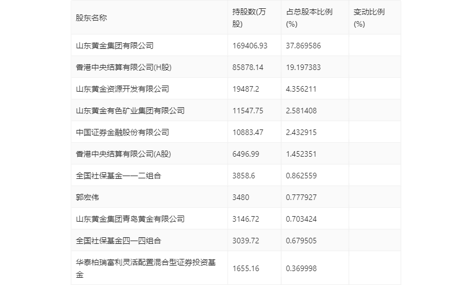Select the value 19487.2
Image resolution: width=472 pixels, height=285 pixels.
coord(245,89)
